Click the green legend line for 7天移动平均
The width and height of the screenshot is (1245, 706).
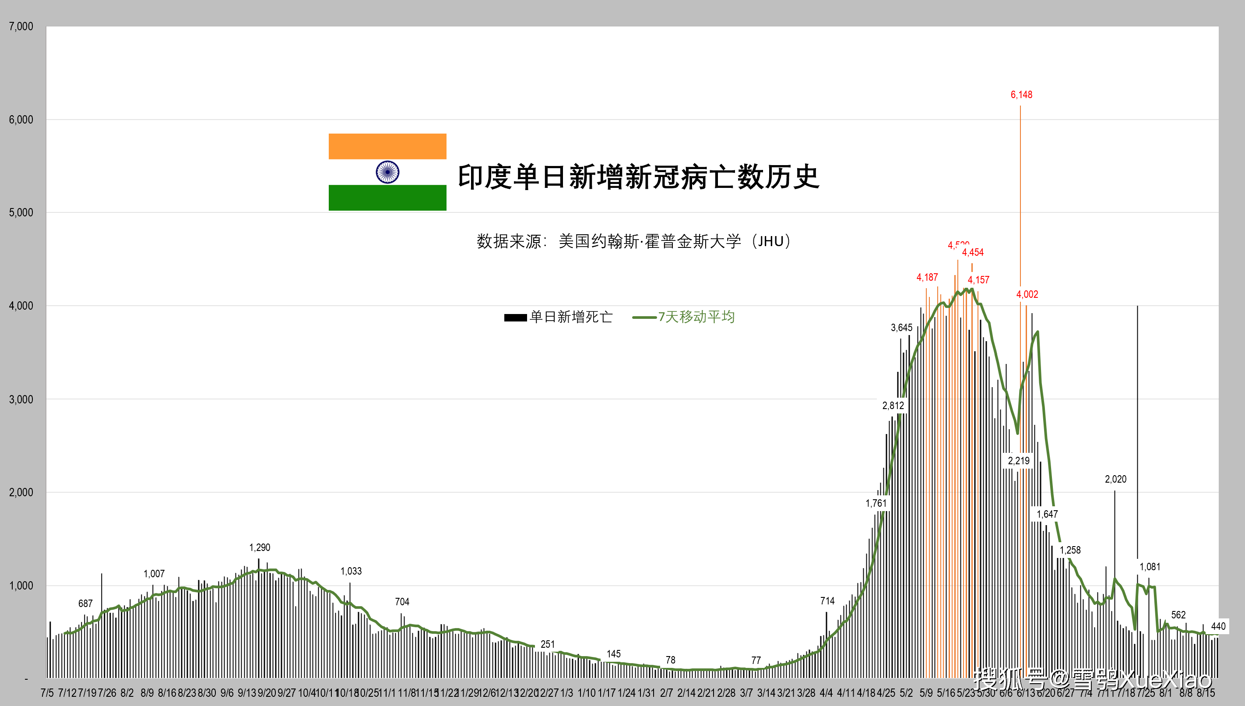(644, 318)
